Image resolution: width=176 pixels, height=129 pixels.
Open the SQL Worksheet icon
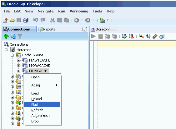pyautogui.click(x=102, y=20)
